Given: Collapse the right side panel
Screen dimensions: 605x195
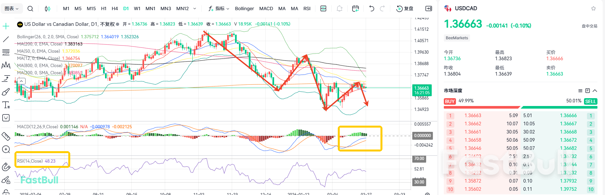Looking at the screenshot, I should tap(429, 9).
